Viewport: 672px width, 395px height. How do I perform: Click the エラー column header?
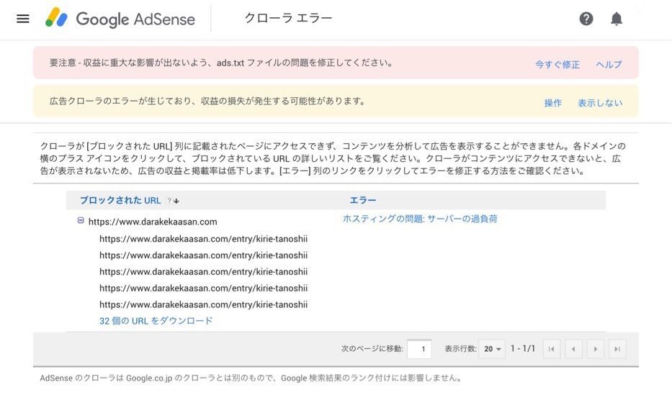pos(362,200)
